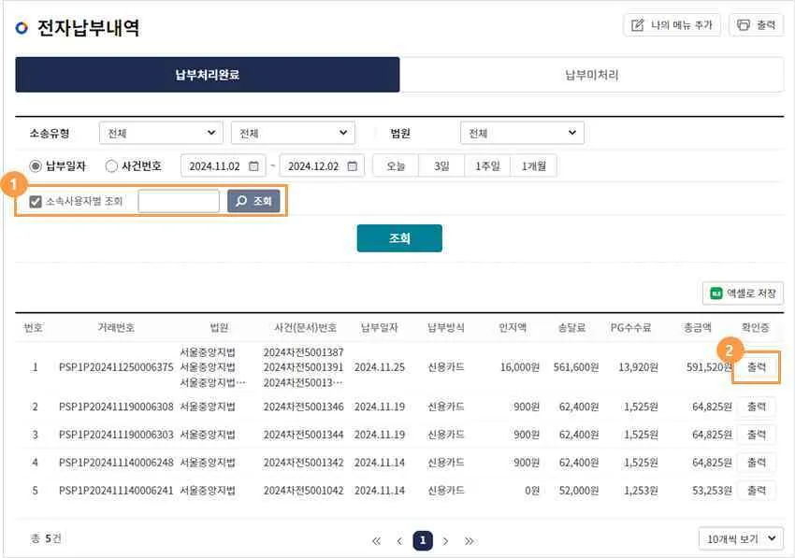This screenshot has width=795, height=558.
Task: Open 10개씩 보기 page size dropdown
Action: point(741,538)
